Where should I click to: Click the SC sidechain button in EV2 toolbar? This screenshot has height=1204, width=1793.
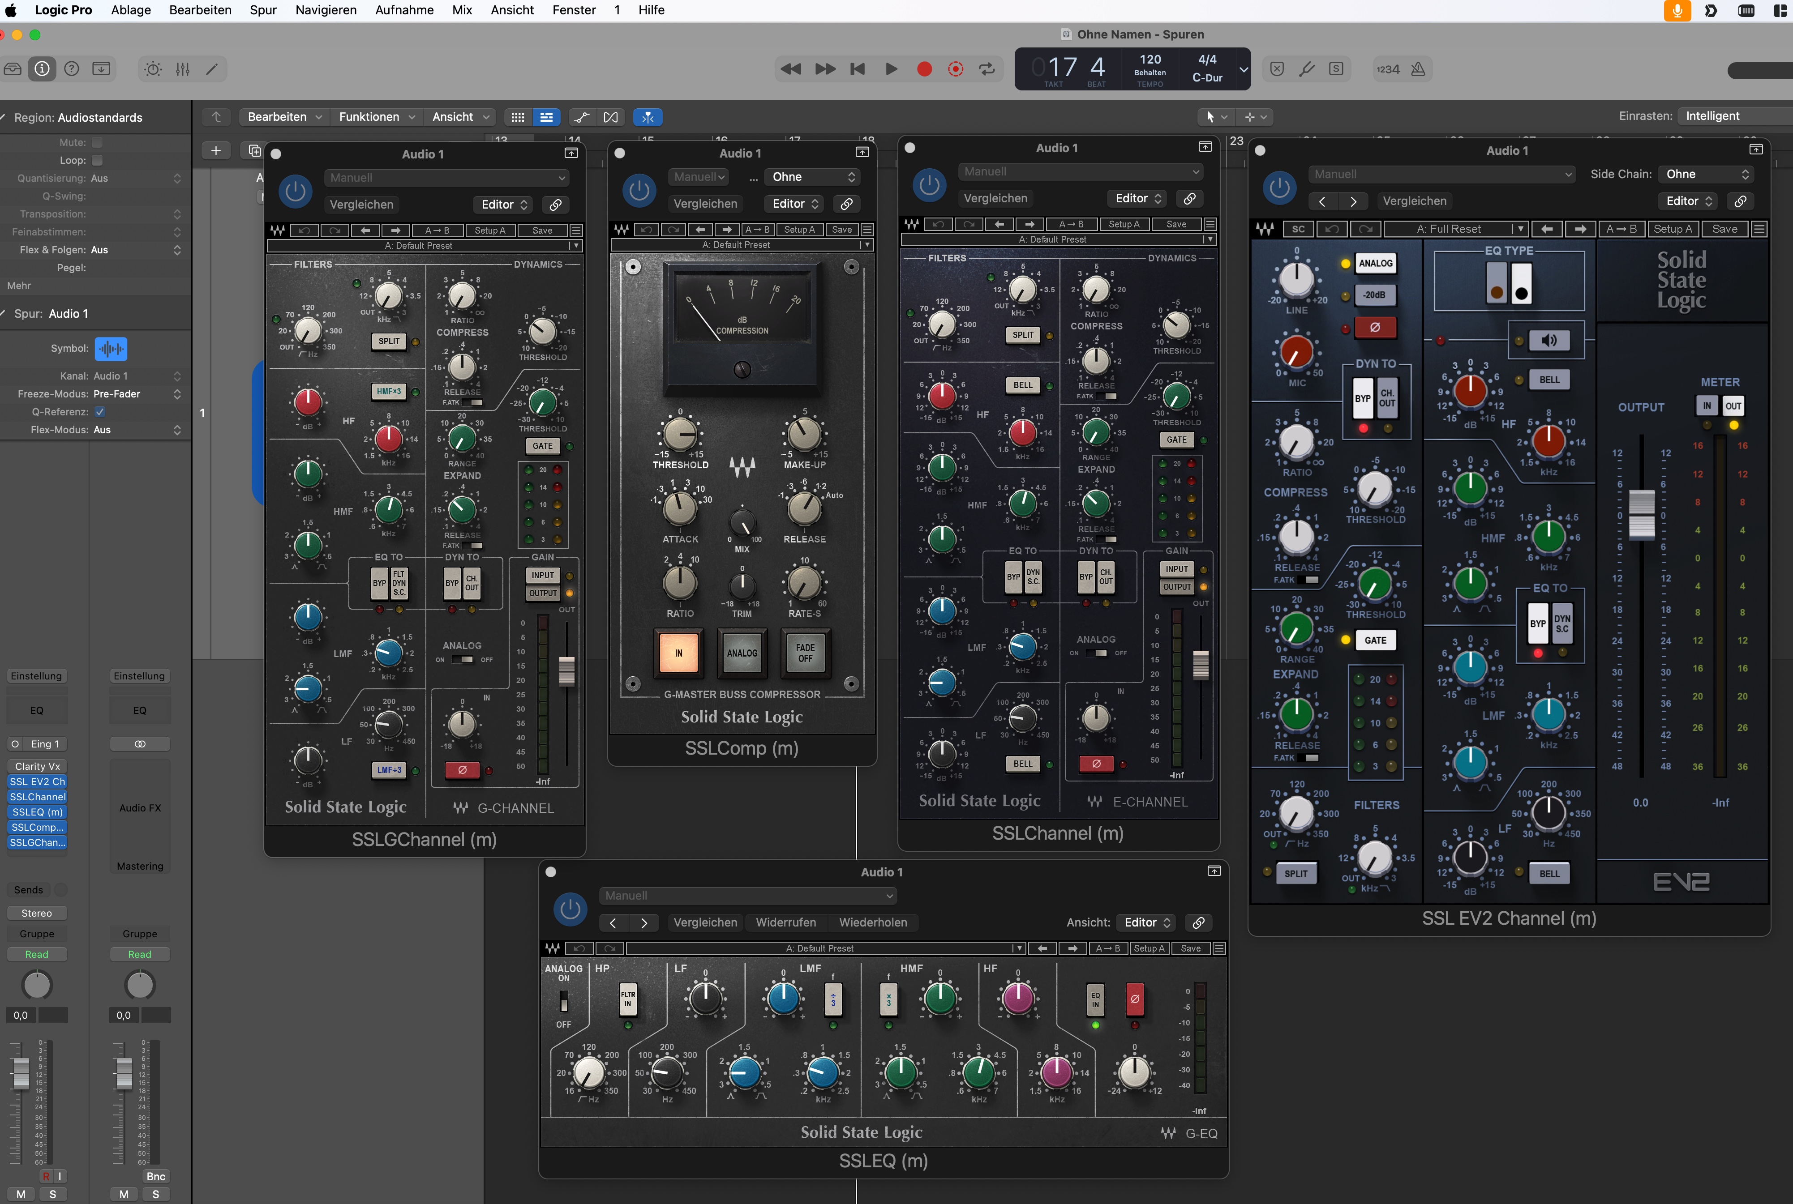point(1297,229)
